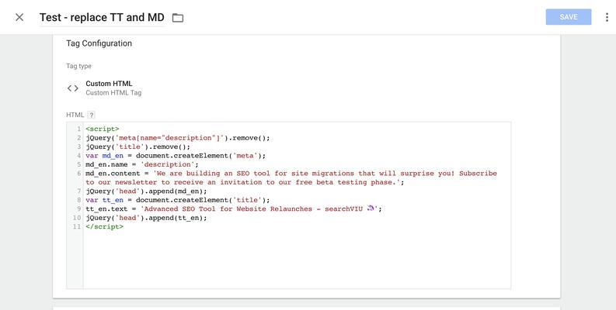The width and height of the screenshot is (616, 310).
Task: Click the Tag Configuration section heading
Action: (99, 43)
